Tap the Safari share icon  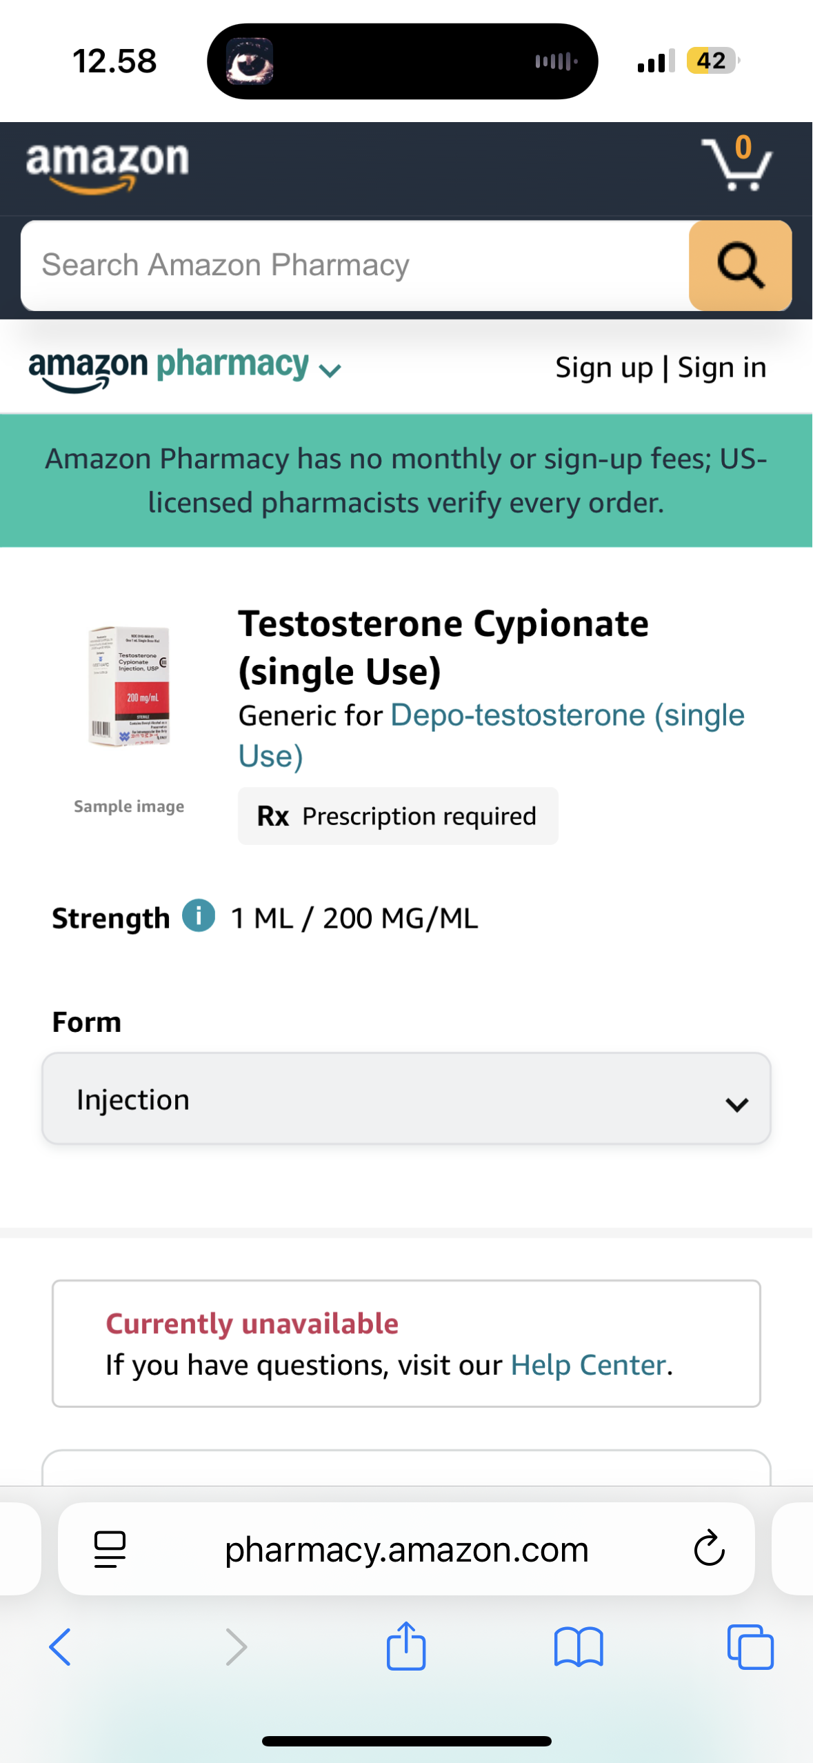406,1646
